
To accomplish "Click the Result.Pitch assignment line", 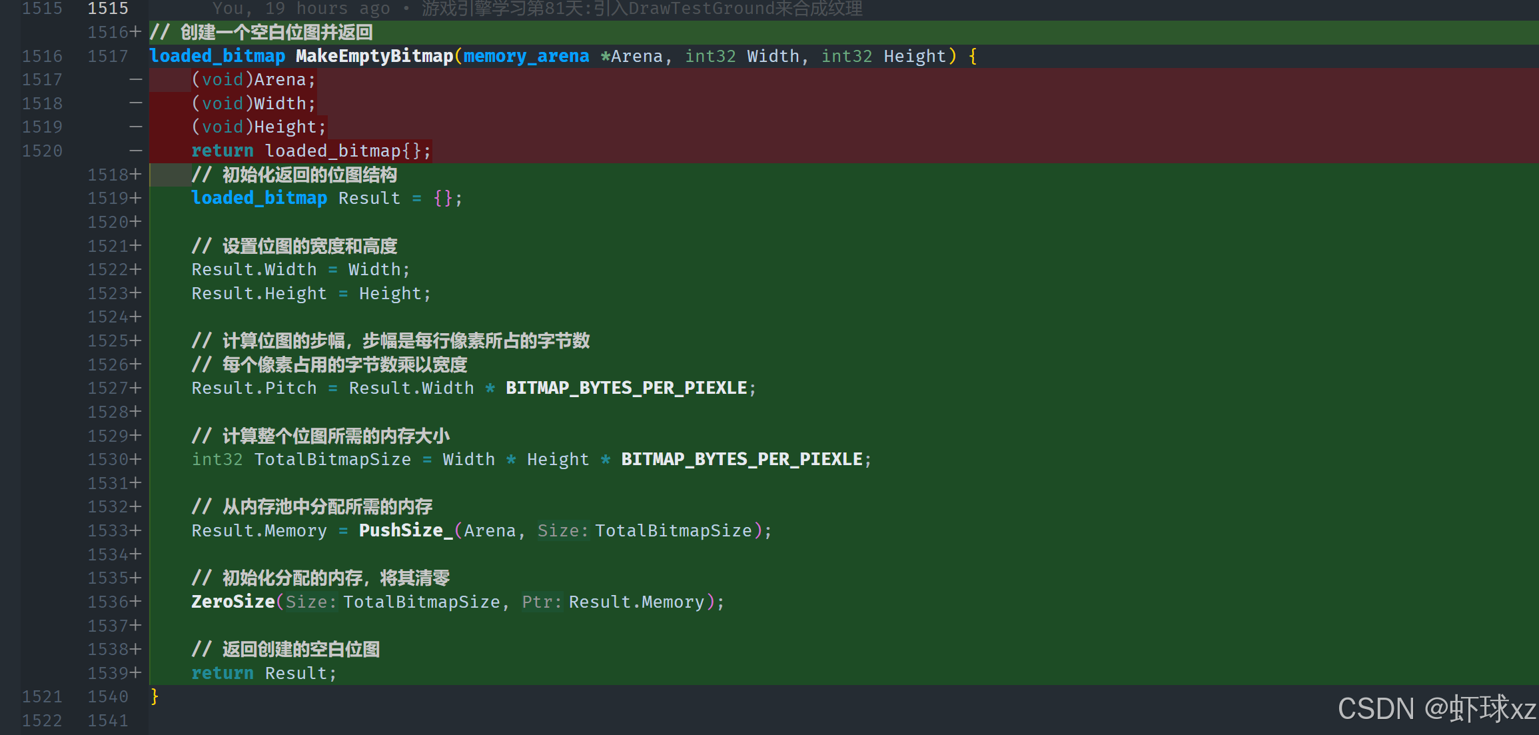I will pos(474,388).
